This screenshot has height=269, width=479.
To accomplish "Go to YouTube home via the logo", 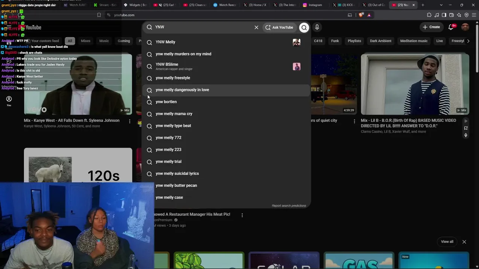I will 30,27.
